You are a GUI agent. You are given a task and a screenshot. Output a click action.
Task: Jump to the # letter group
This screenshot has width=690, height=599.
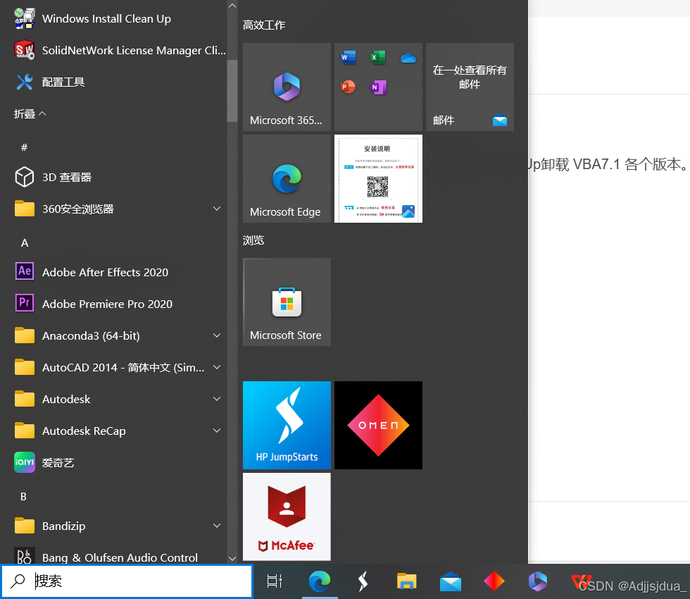24,147
